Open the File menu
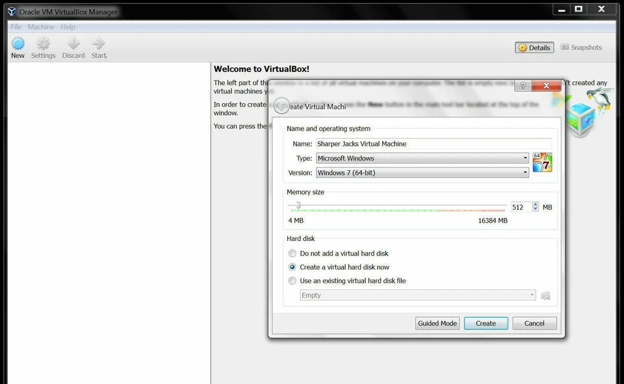 16,27
